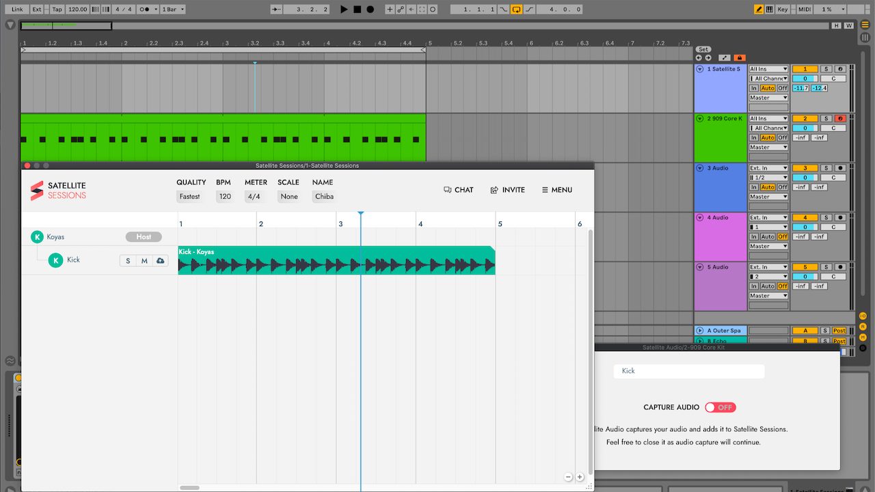Stop playback using the transport Stop button
Image resolution: width=875 pixels, height=492 pixels.
[357, 10]
